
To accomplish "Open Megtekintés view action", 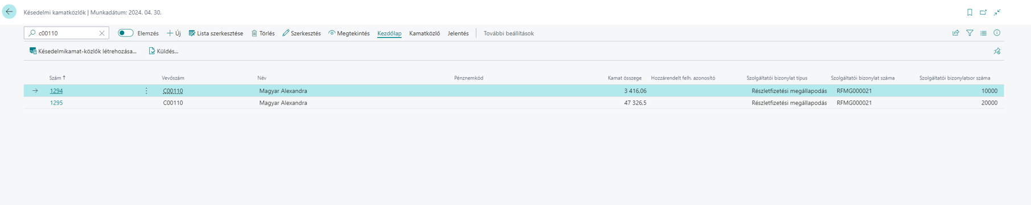I will 349,34.
